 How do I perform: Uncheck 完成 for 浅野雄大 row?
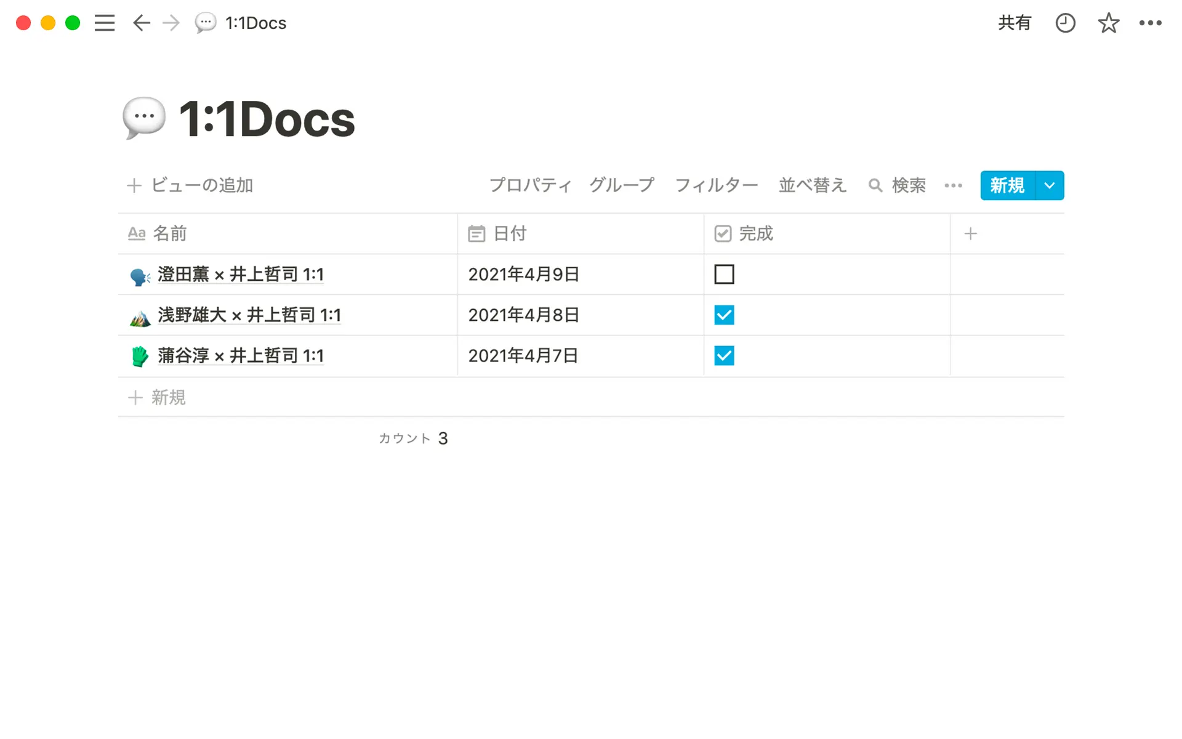(x=724, y=315)
